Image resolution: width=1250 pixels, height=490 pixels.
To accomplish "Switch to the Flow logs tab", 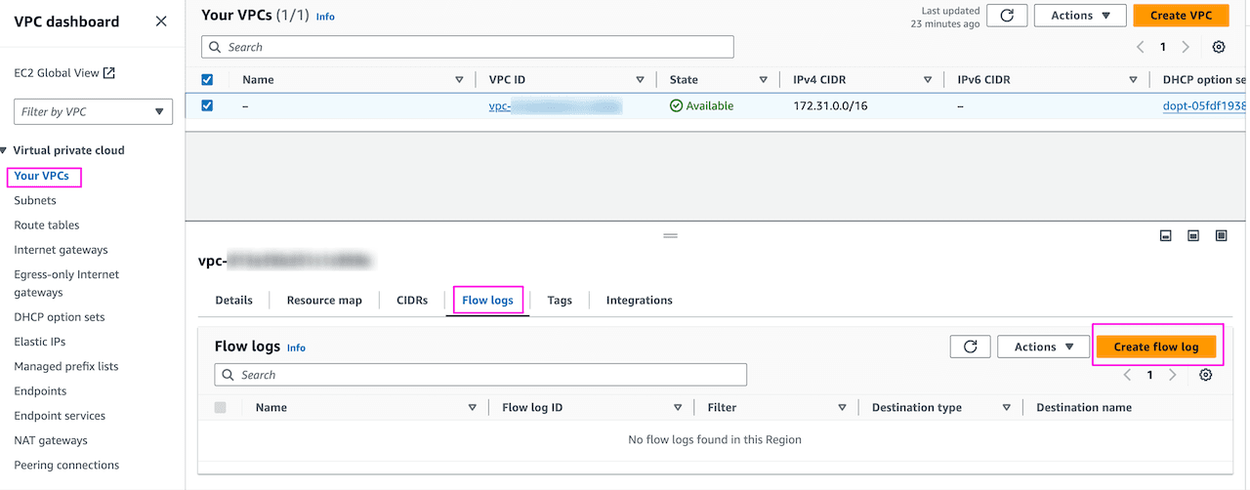I will (487, 301).
